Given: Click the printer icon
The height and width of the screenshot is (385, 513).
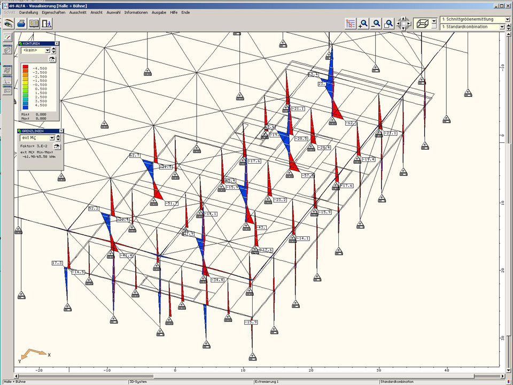Looking at the screenshot, I should (x=21, y=24).
